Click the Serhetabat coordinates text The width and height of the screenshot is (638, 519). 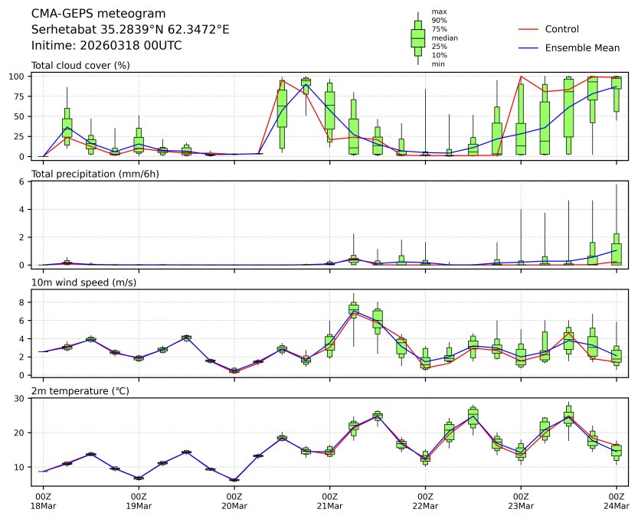(130, 29)
